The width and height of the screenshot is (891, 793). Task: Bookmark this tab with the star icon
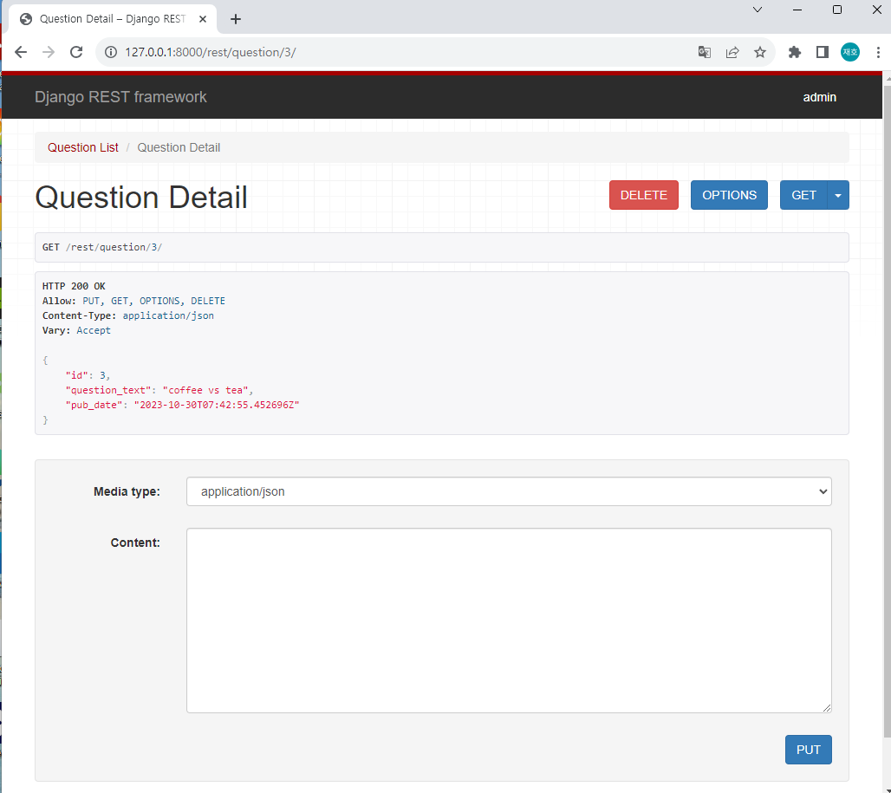(760, 52)
